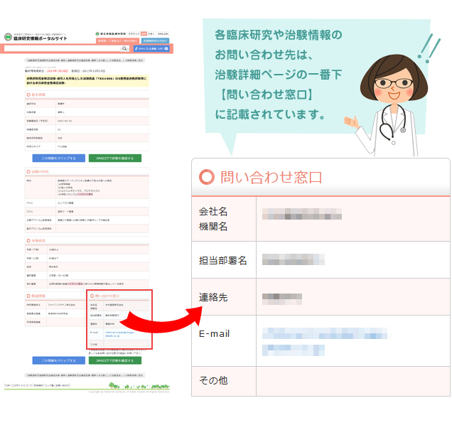Click the search magnifier icon
Screen dimensions: 452x425
124,49
